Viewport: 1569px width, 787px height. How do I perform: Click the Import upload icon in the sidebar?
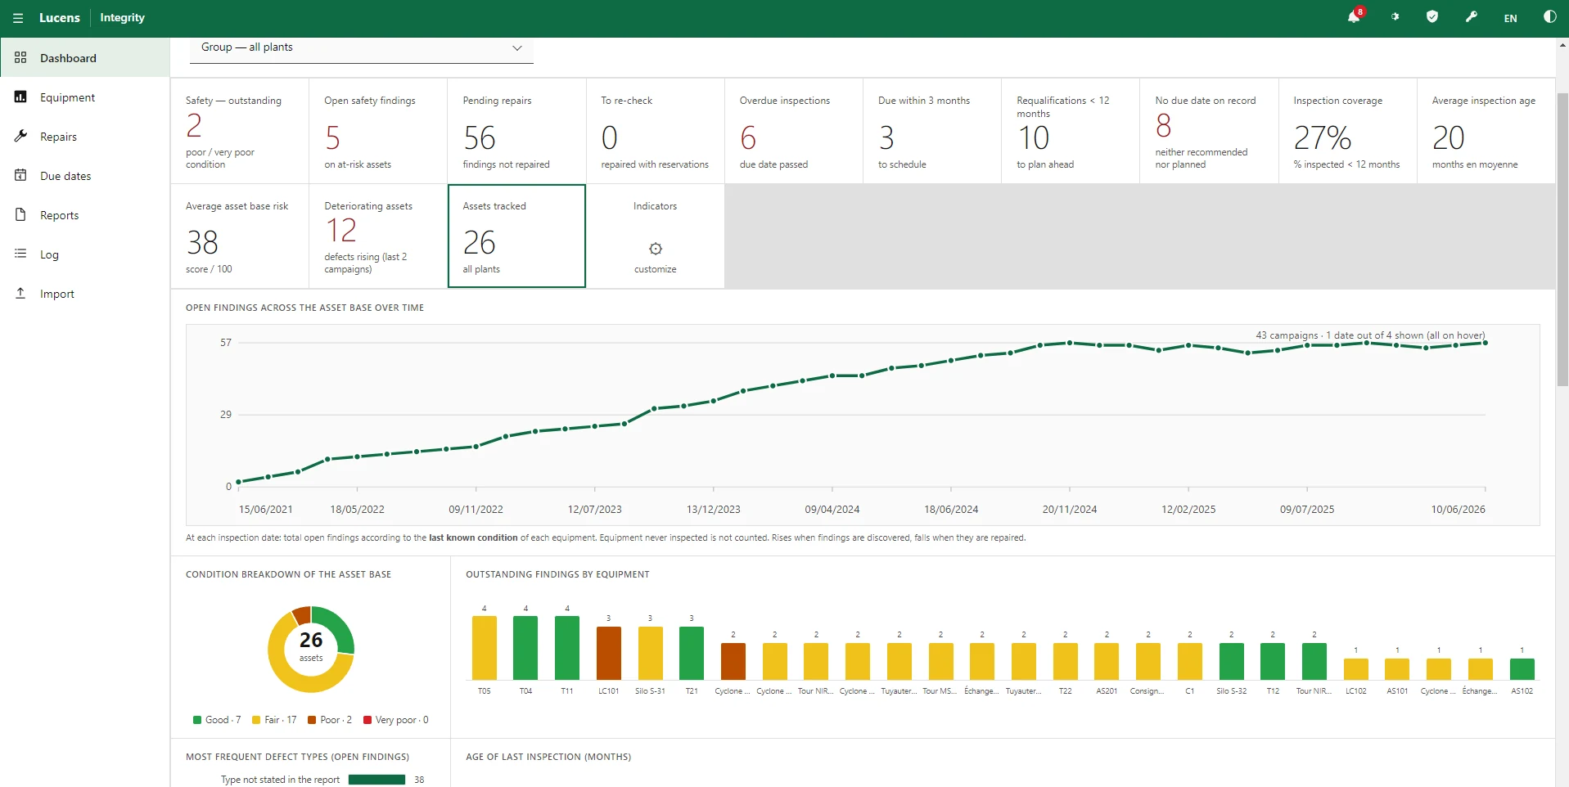[20, 293]
